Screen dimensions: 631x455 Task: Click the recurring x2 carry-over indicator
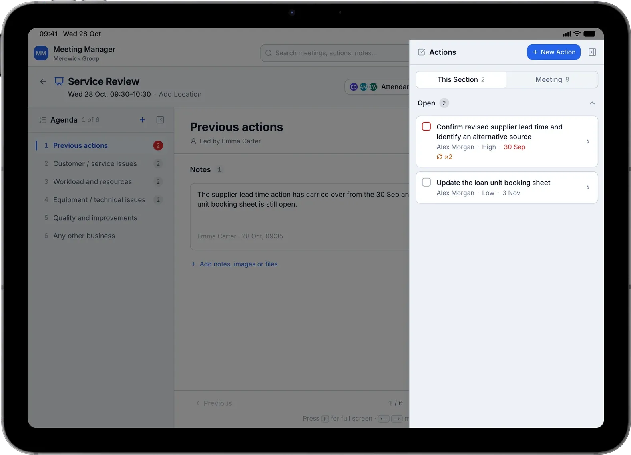[444, 157]
